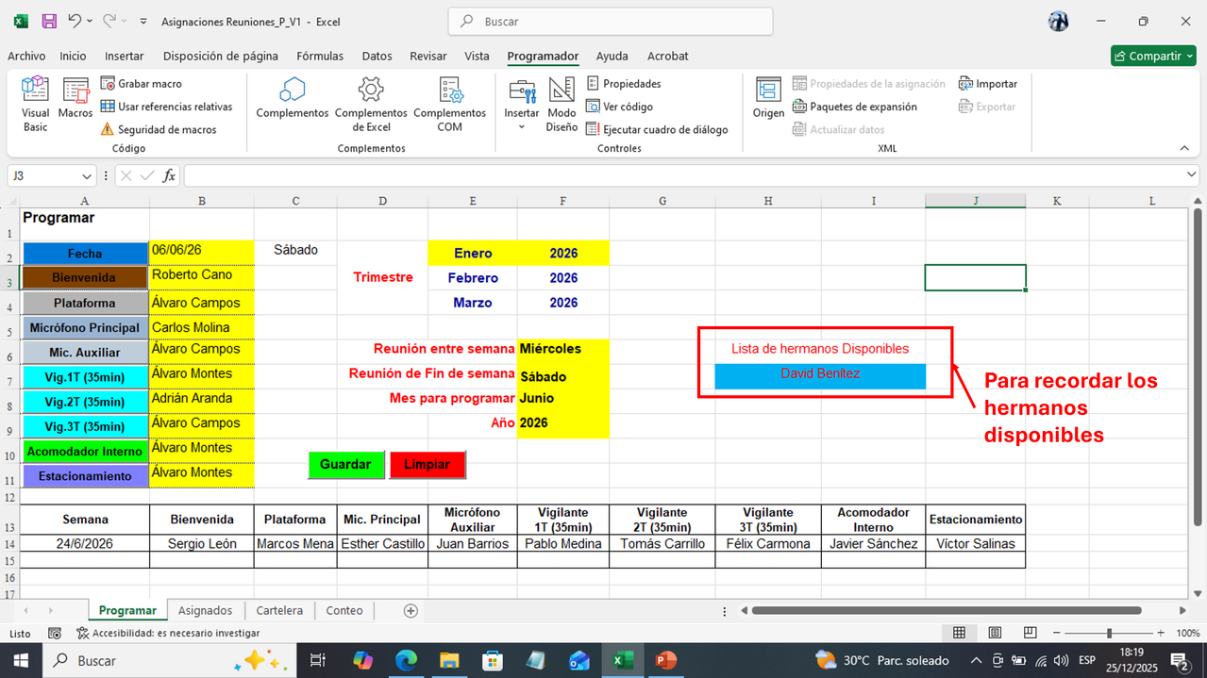Expand the formula bar
Screen dimensions: 1207x678
(x=1191, y=175)
